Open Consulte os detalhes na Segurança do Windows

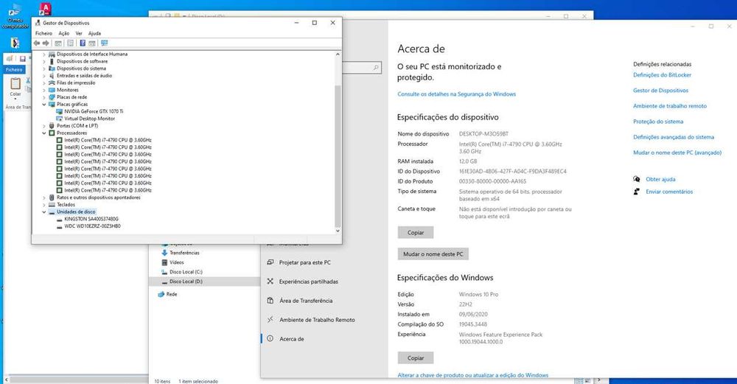456,94
